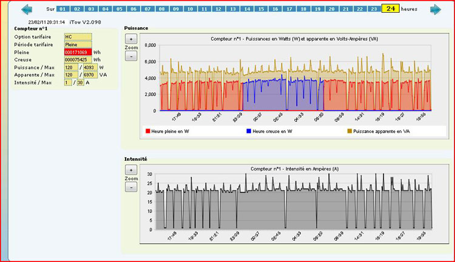Select the 01 hour tab
This screenshot has width=455, height=262.
coord(62,10)
